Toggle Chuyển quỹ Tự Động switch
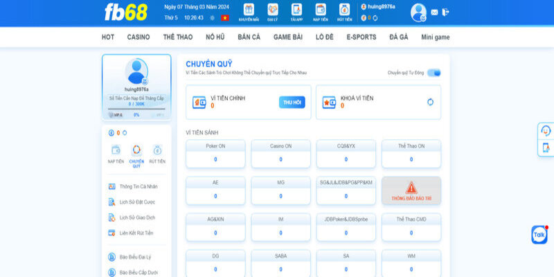 coord(434,73)
